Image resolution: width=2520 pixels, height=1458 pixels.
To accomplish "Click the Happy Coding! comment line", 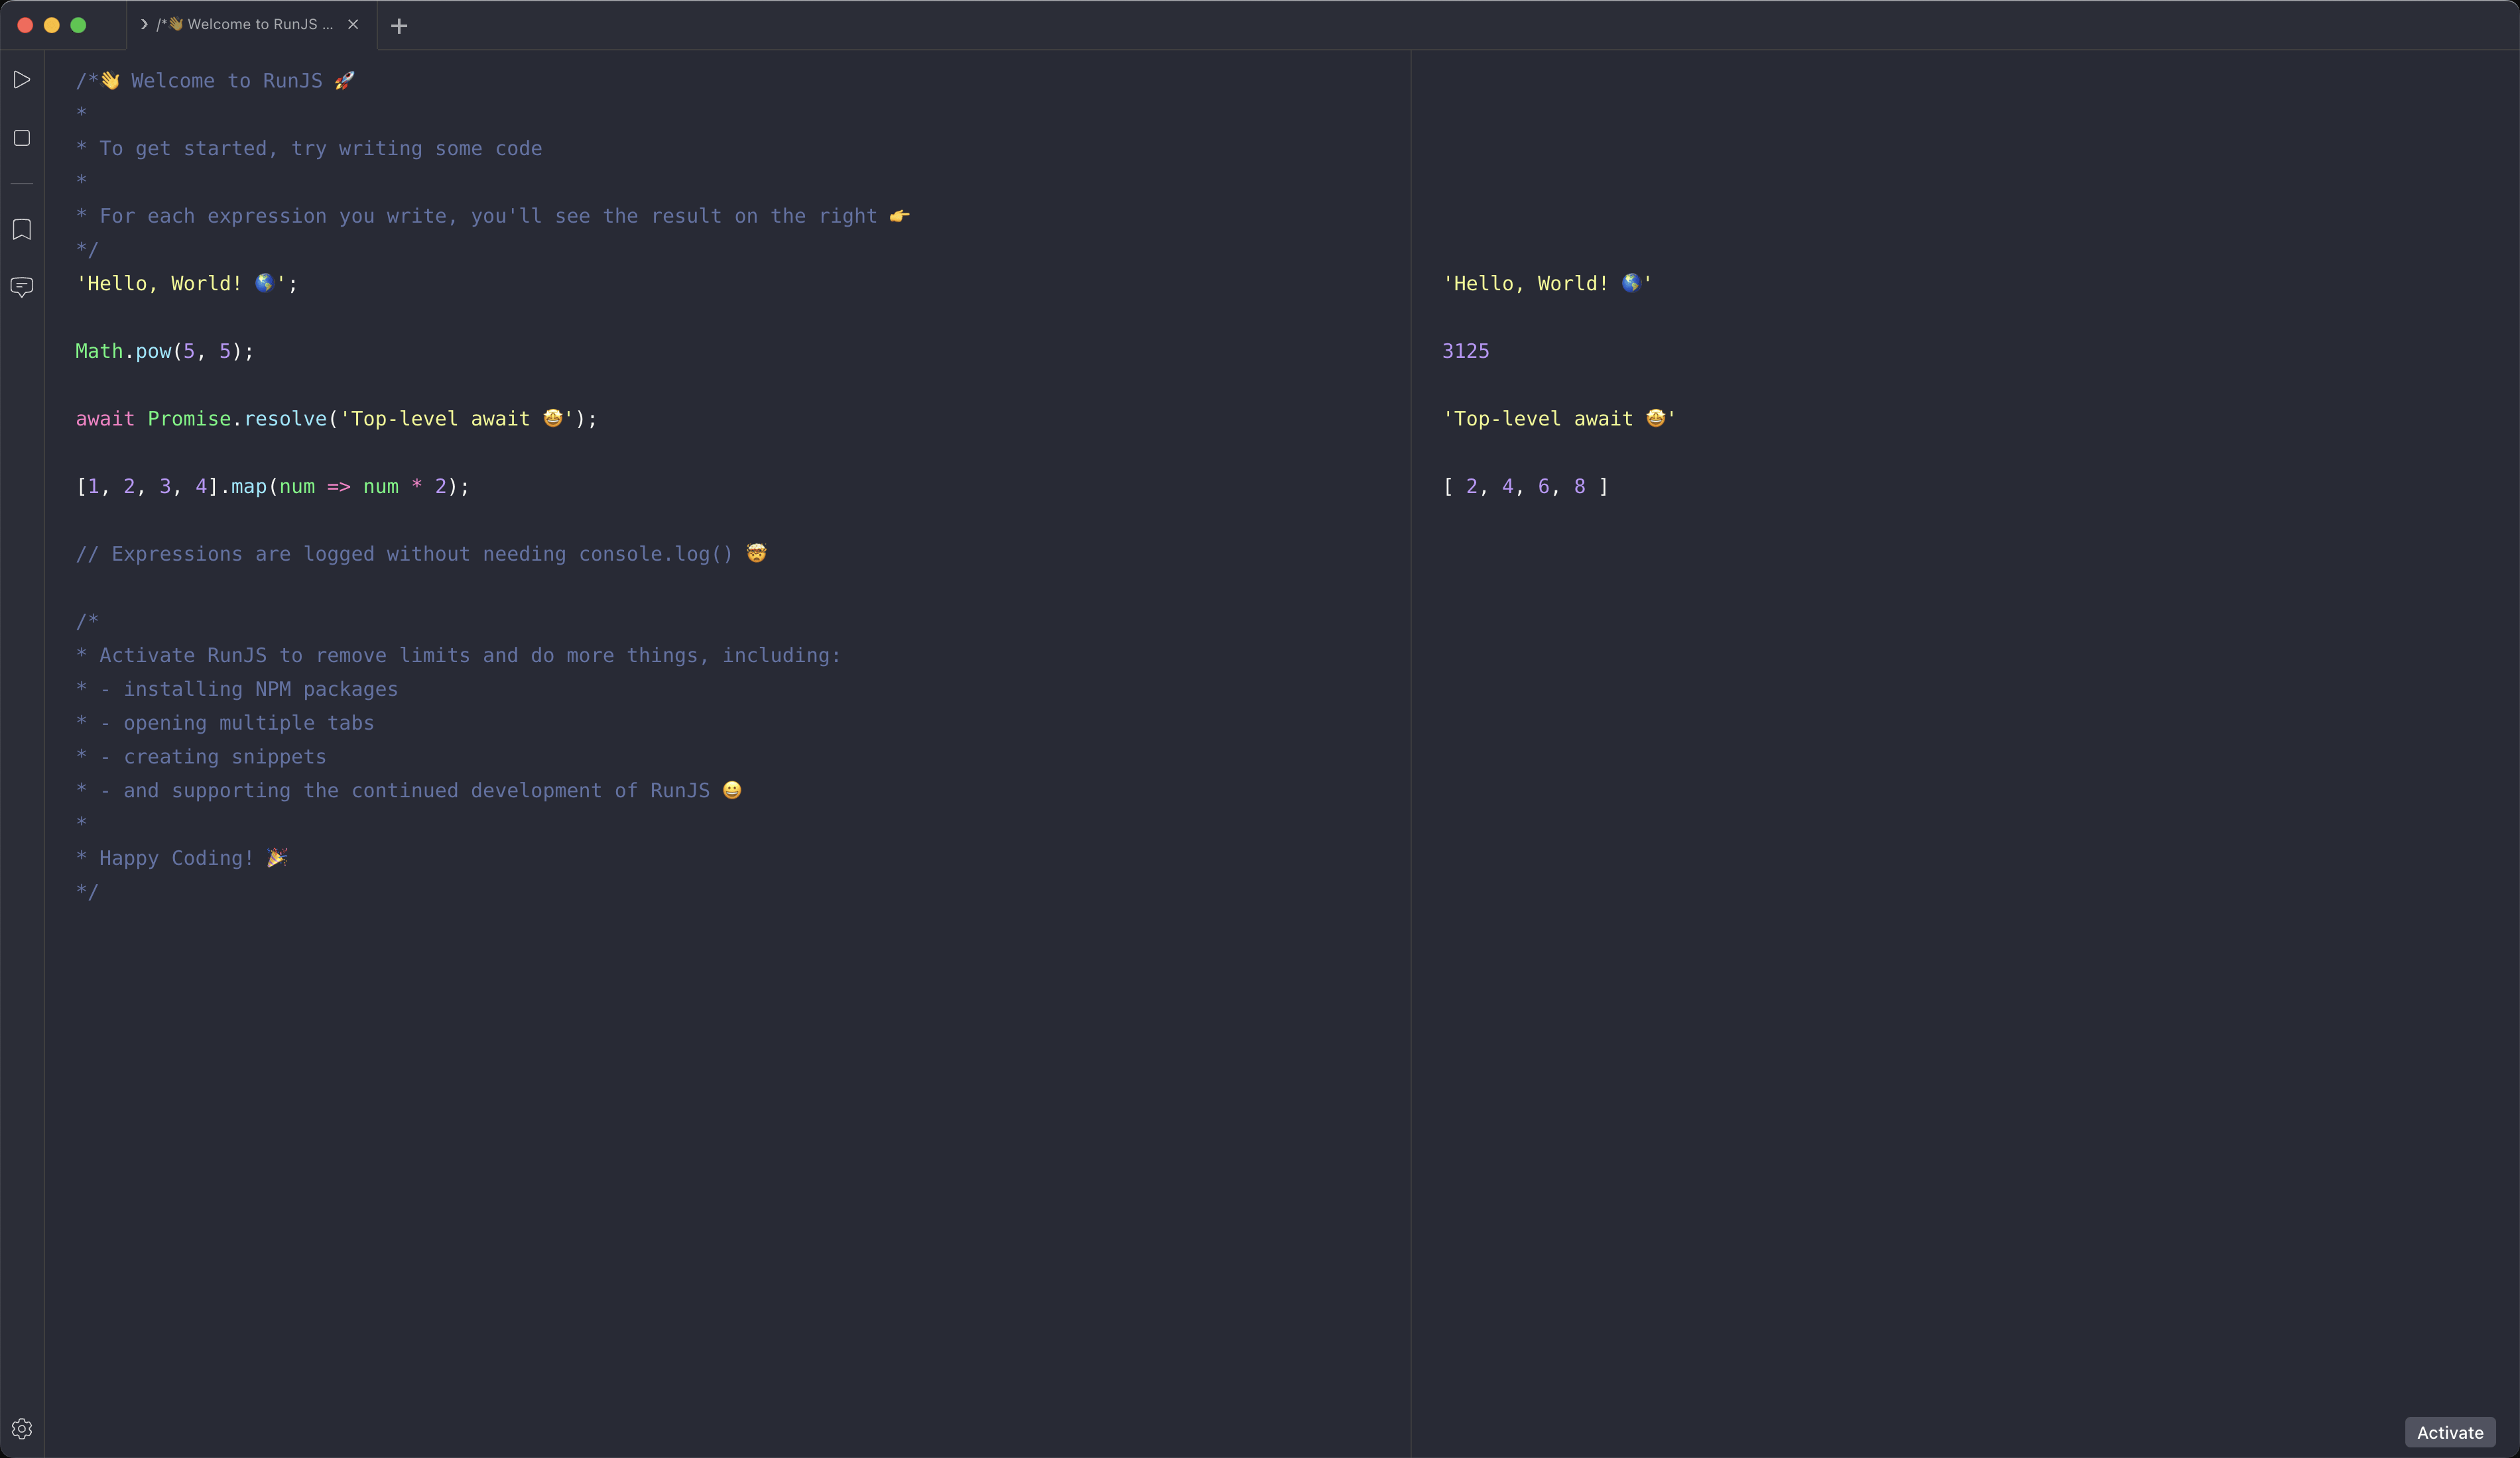I will click(182, 858).
